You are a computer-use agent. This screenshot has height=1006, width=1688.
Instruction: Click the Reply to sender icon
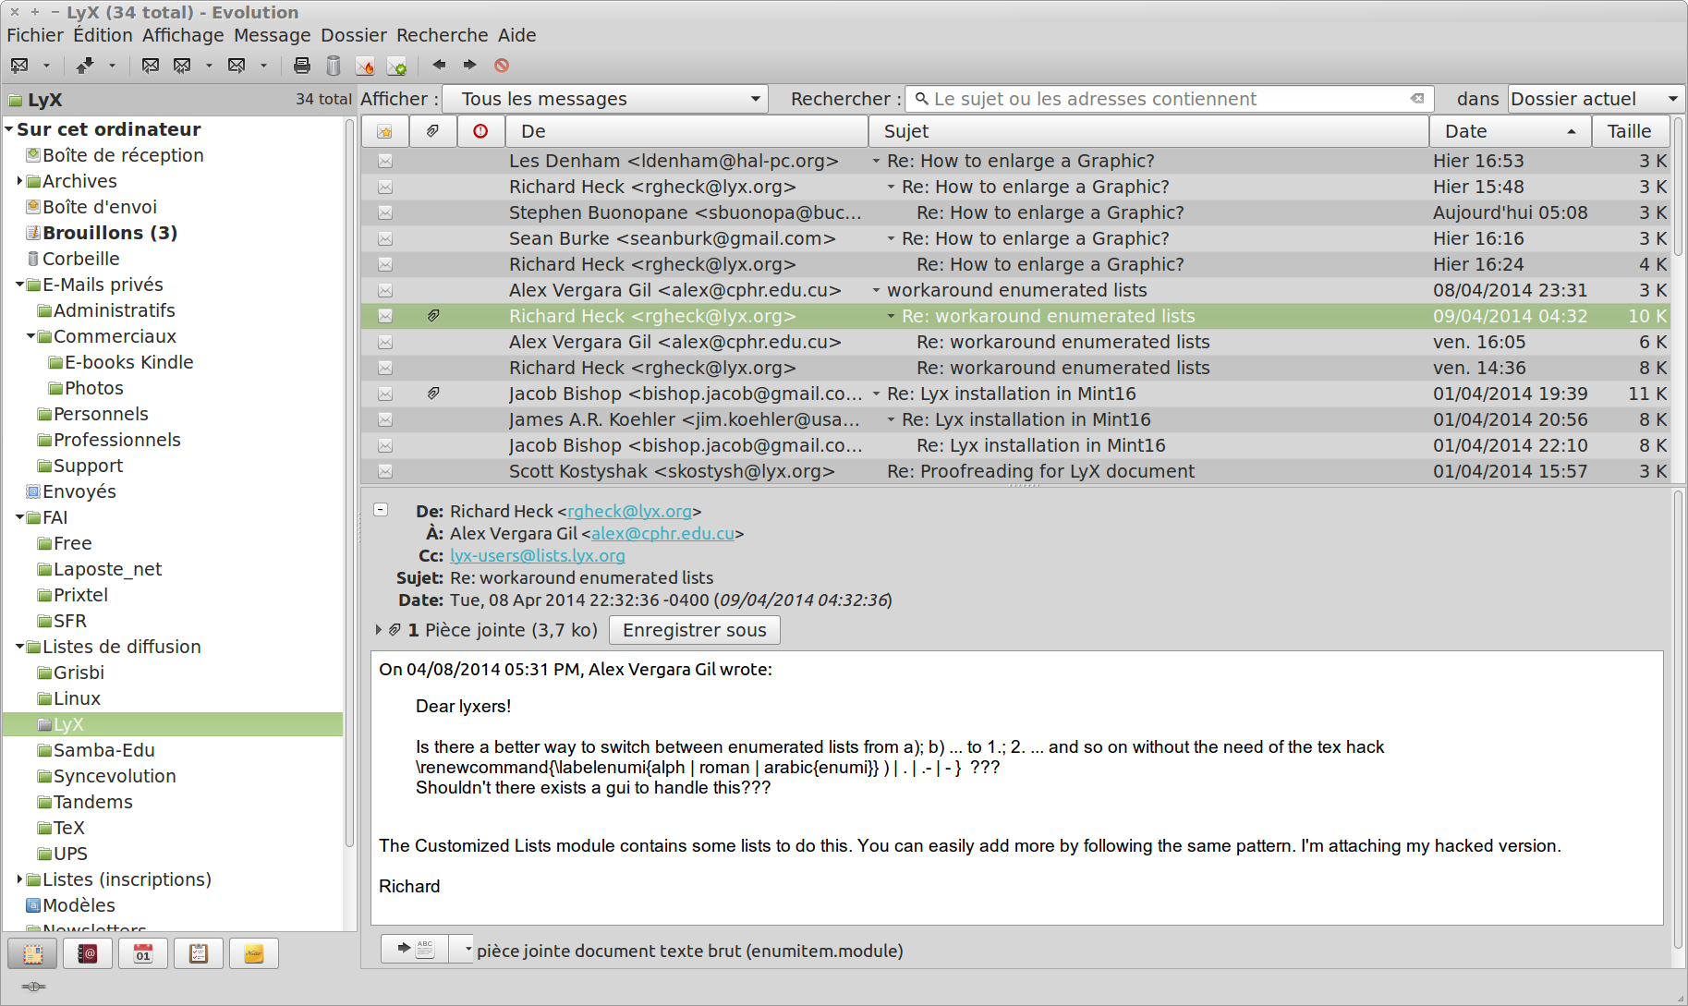tap(151, 66)
